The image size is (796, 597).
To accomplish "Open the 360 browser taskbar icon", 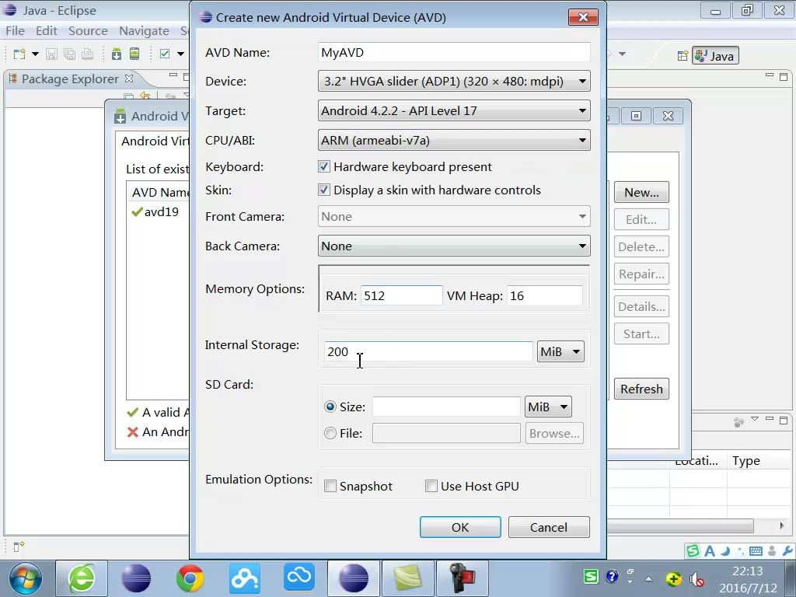I will (x=81, y=578).
